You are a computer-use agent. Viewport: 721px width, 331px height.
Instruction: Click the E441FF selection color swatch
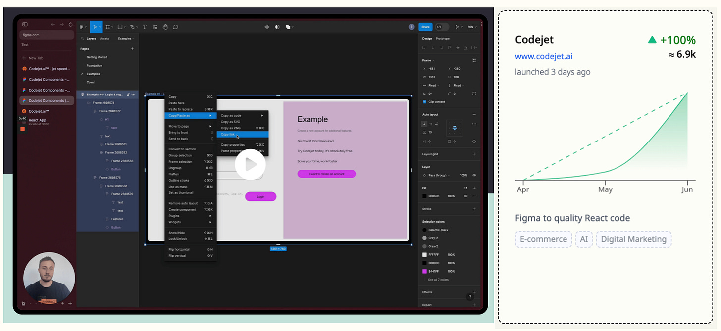tap(424, 271)
